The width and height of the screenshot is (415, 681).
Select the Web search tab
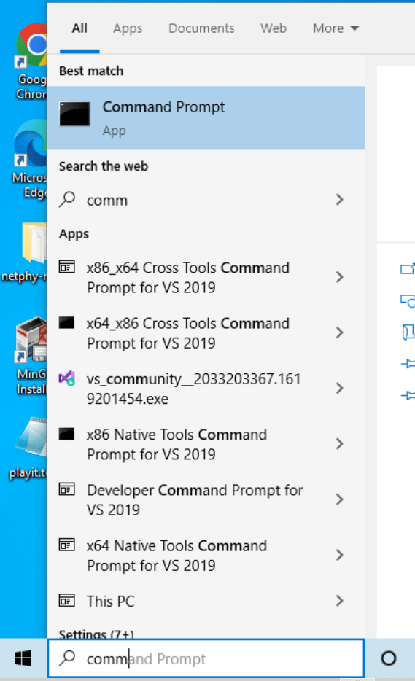(274, 28)
